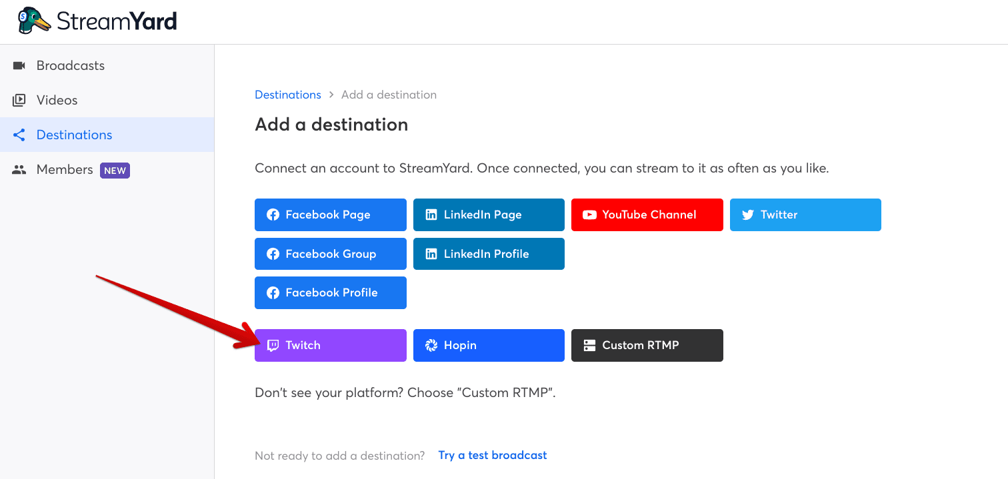
Task: Connect a LinkedIn Profile destination
Action: [x=489, y=254]
